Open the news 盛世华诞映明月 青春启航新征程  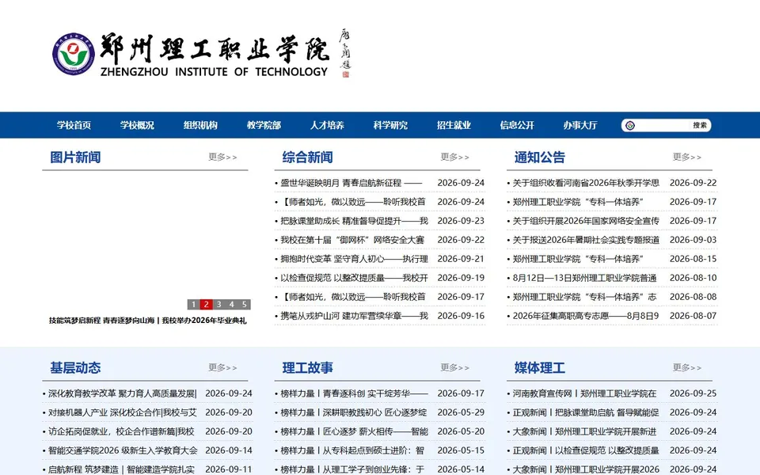click(x=351, y=183)
